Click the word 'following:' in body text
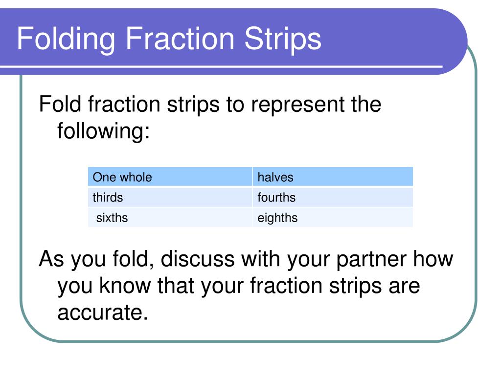 coord(104,131)
